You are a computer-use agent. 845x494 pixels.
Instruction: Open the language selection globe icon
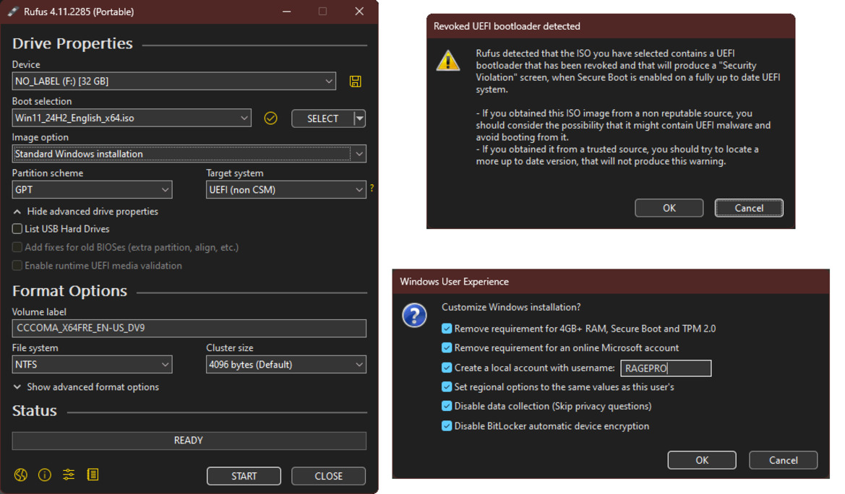[20, 475]
